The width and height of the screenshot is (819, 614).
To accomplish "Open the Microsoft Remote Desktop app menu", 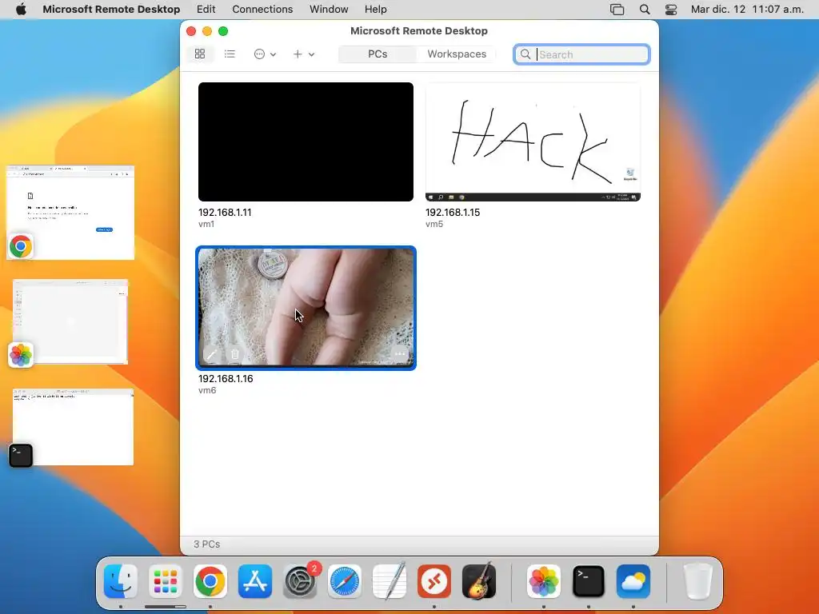I will [x=111, y=10].
